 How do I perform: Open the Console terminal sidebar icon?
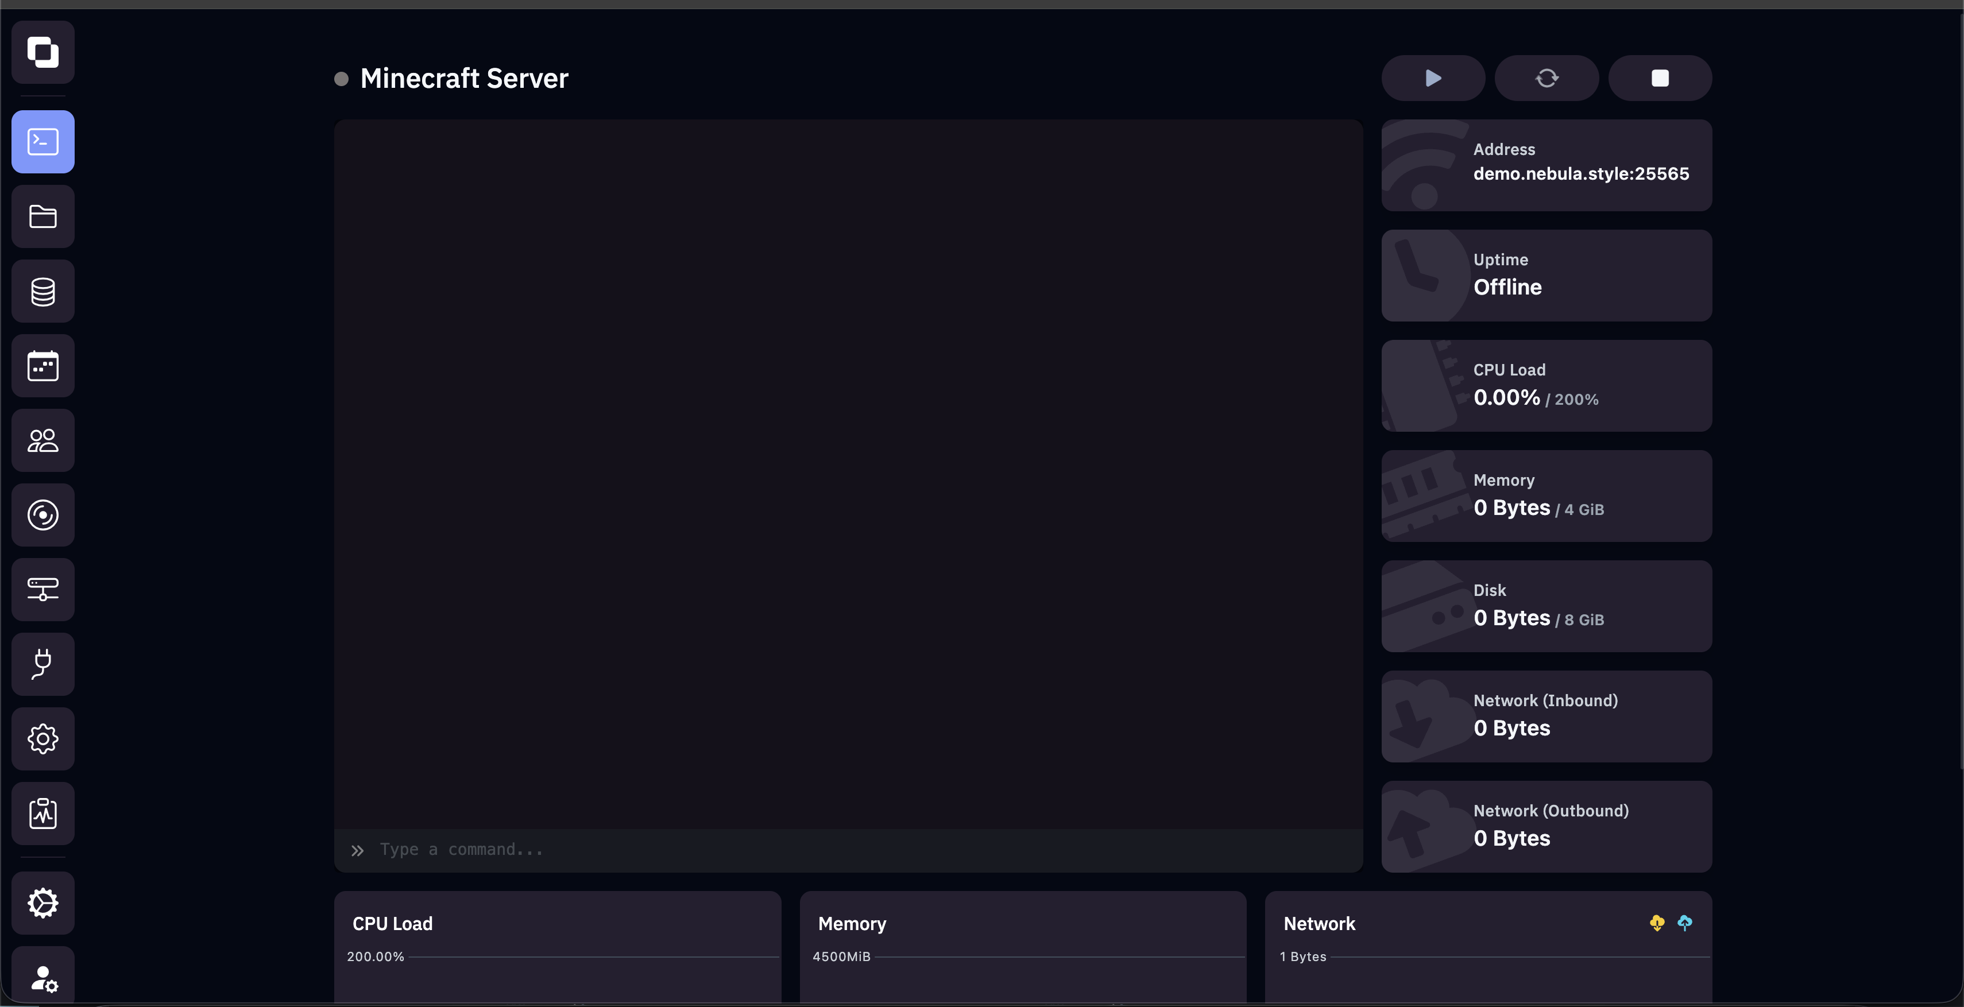42,142
